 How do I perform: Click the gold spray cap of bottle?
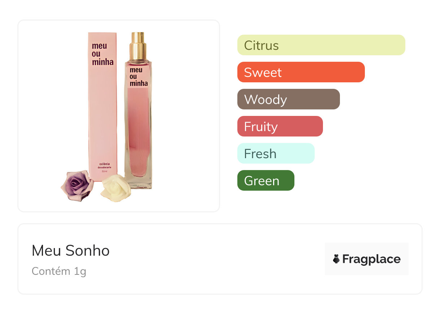[x=138, y=46]
